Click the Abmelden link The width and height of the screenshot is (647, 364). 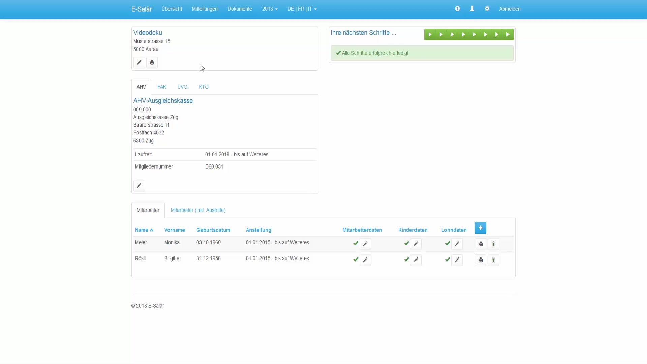tap(510, 9)
